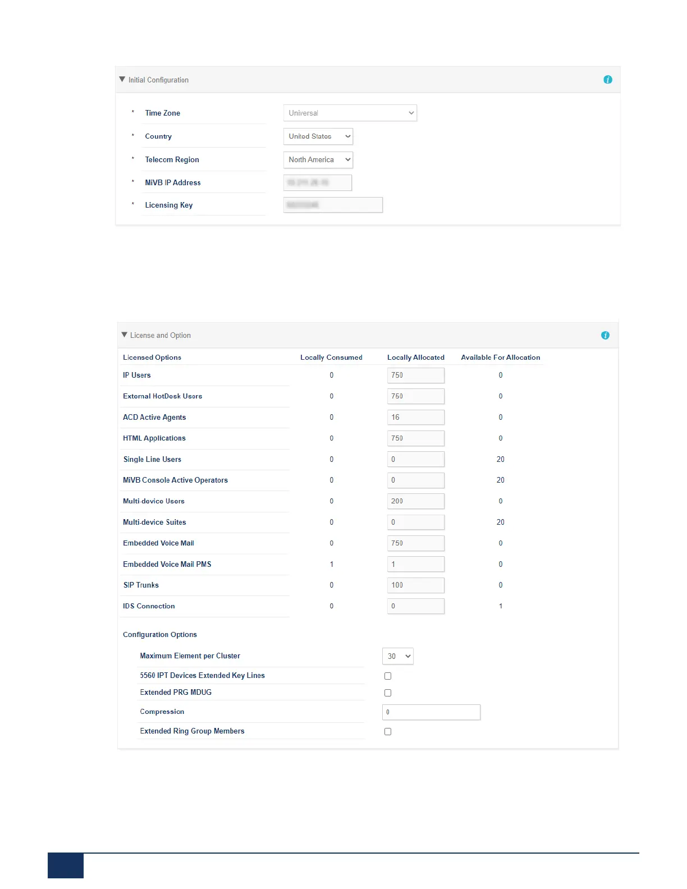This screenshot has width=687, height=889.
Task: Open the Country dropdown
Action: pos(318,136)
